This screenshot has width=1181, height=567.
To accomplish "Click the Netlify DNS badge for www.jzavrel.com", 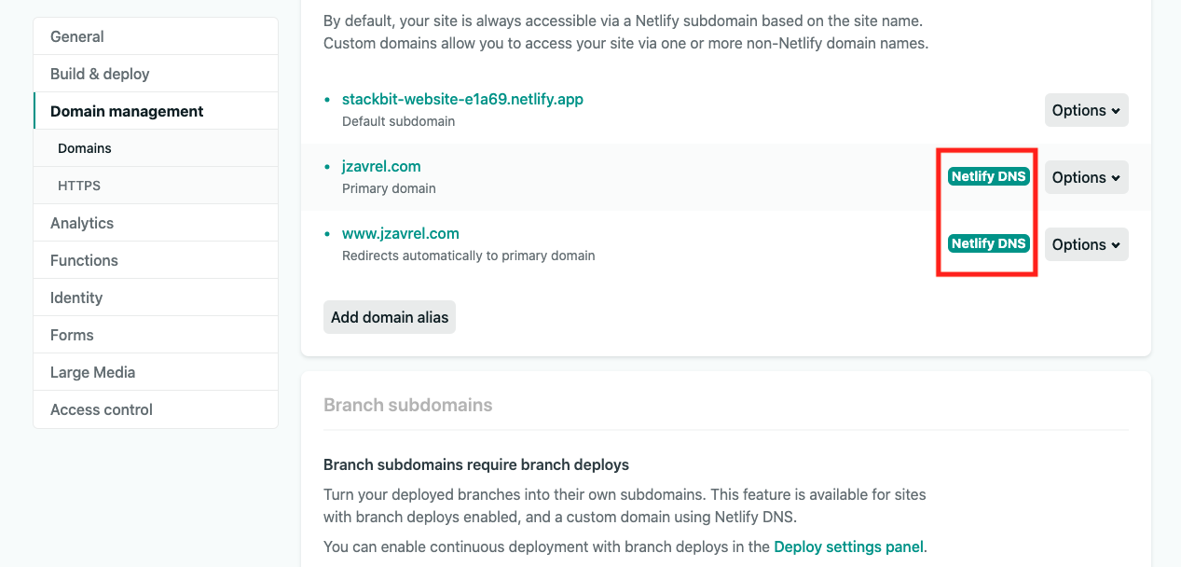I will [x=988, y=243].
